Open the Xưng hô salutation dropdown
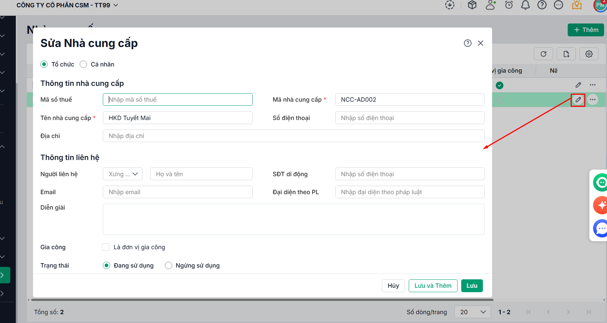Image resolution: width=607 pixels, height=323 pixels. pyautogui.click(x=123, y=174)
